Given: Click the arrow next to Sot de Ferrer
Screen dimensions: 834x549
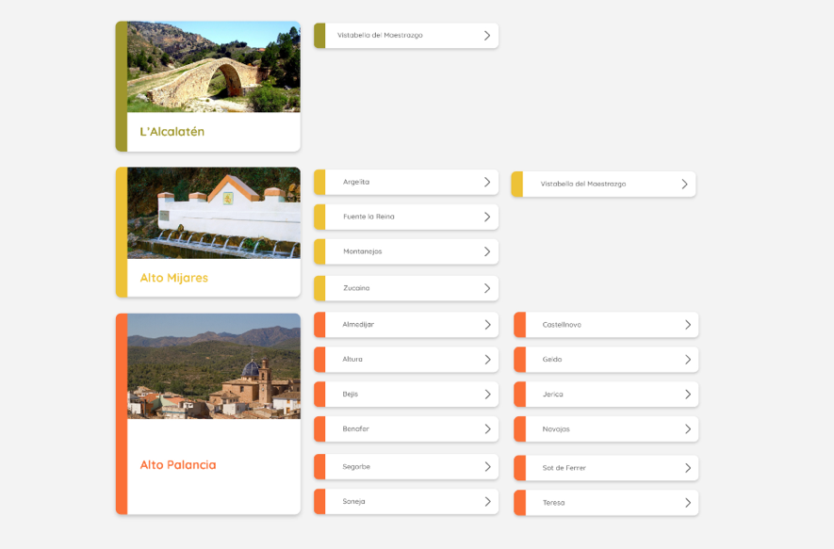Looking at the screenshot, I should coord(688,468).
